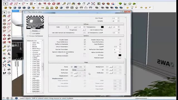Toggle Cast Shadows checkbox

tap(120, 44)
